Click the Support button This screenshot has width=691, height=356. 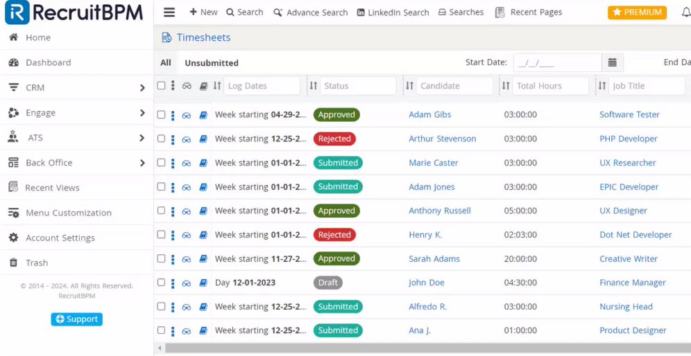point(77,319)
